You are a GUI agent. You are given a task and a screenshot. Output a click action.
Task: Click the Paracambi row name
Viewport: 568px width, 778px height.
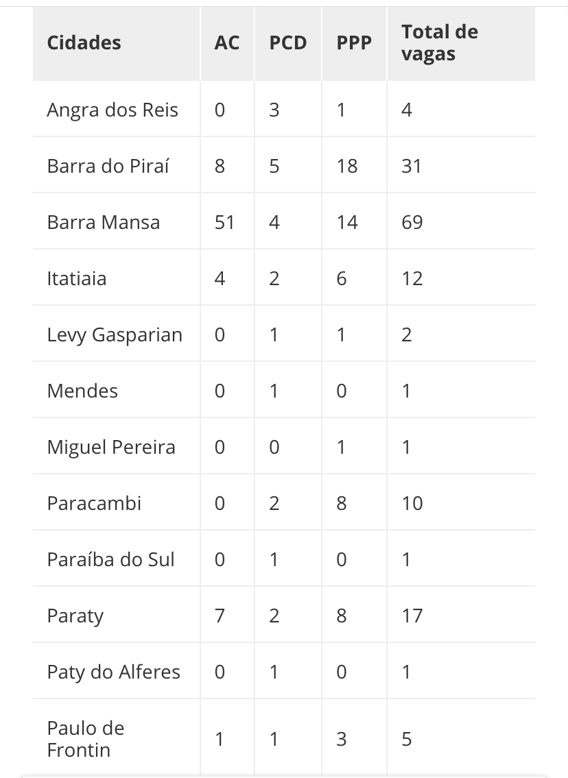(x=94, y=503)
